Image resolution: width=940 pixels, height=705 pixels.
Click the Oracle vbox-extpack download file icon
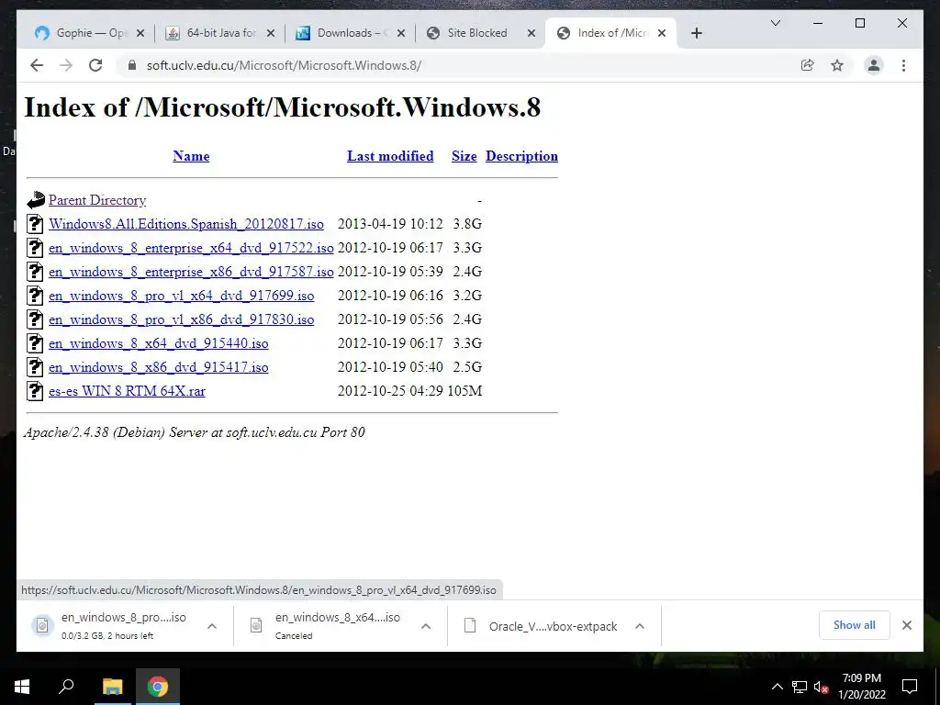click(470, 625)
